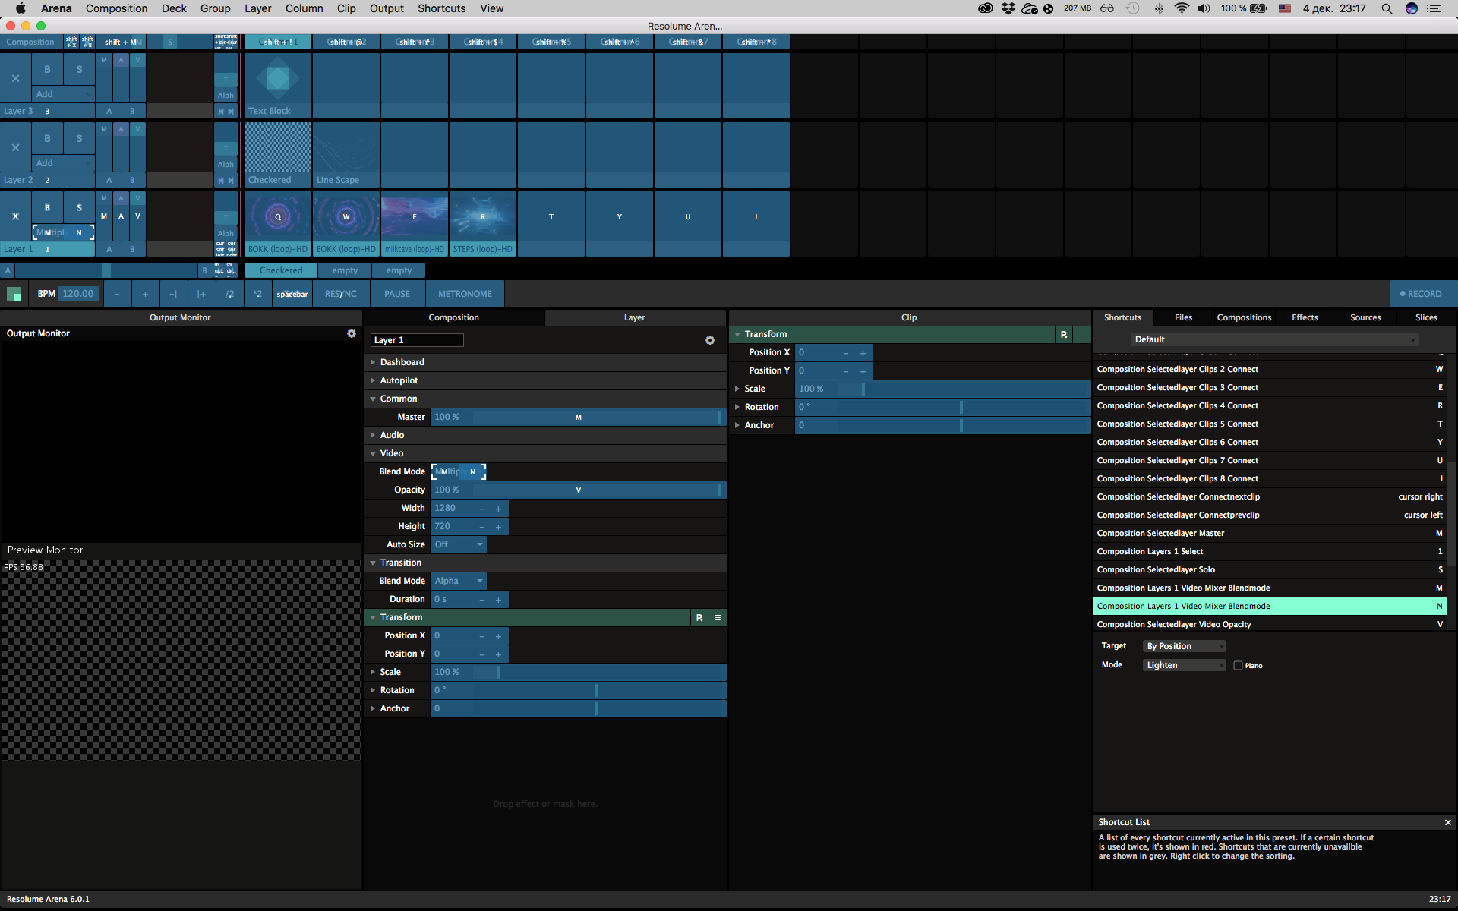The width and height of the screenshot is (1458, 911).
Task: Open the layer Transform hamburger menu icon
Action: click(718, 618)
